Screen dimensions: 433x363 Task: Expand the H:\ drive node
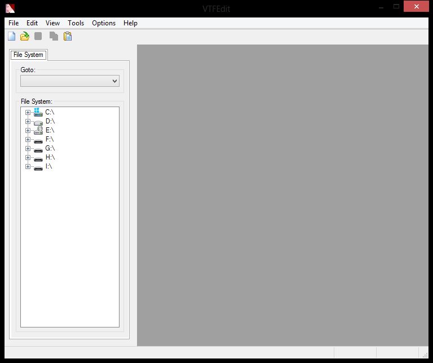pos(28,157)
